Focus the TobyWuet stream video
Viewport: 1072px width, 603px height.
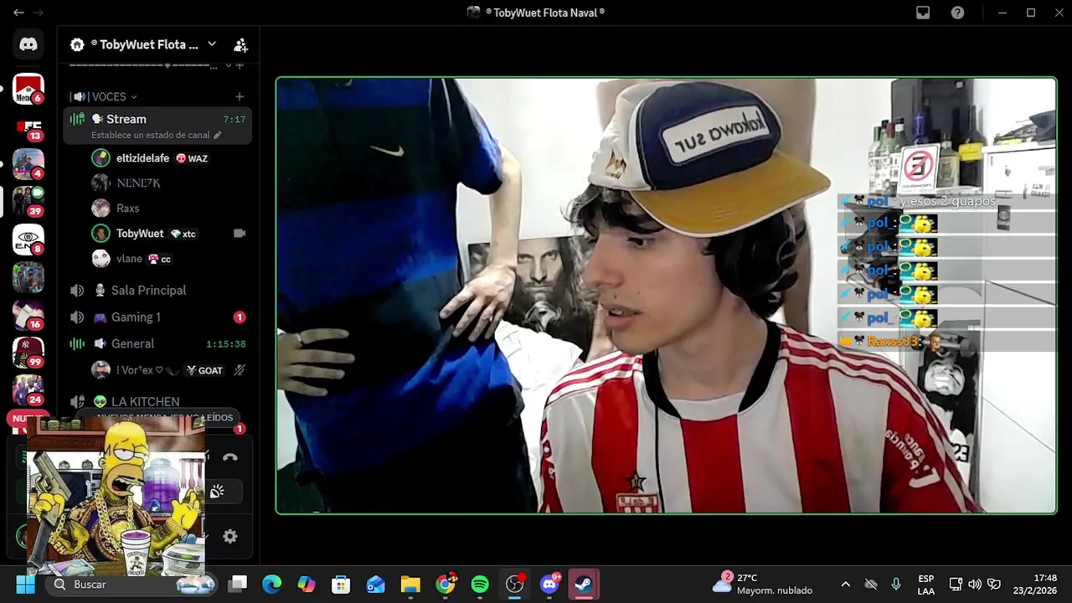(x=667, y=296)
